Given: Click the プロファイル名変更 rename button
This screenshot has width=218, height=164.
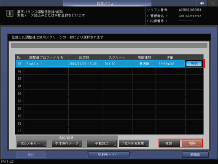Looking at the screenshot, I should point(134,143).
